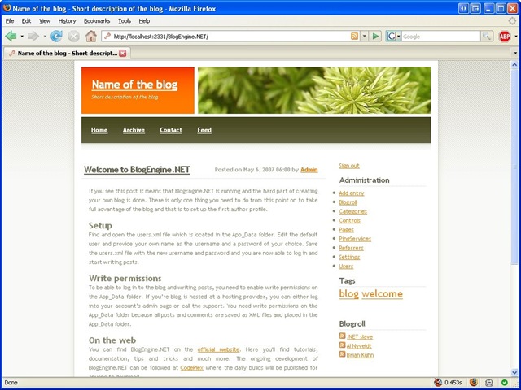521x390 pixels.
Task: Click the Sign out link
Action: coord(349,166)
